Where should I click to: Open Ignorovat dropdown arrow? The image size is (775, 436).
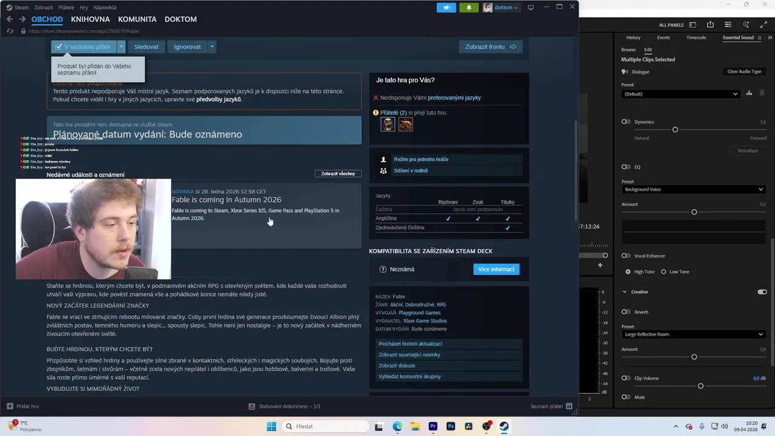[212, 47]
